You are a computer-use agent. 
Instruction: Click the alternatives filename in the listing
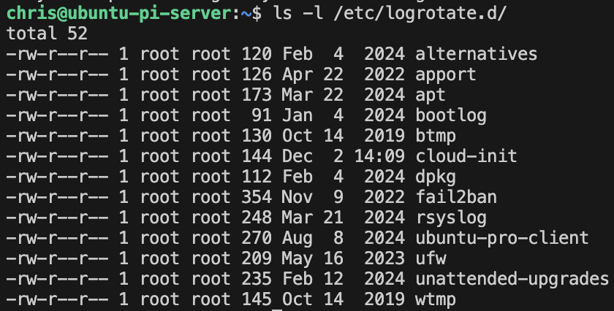click(x=476, y=54)
